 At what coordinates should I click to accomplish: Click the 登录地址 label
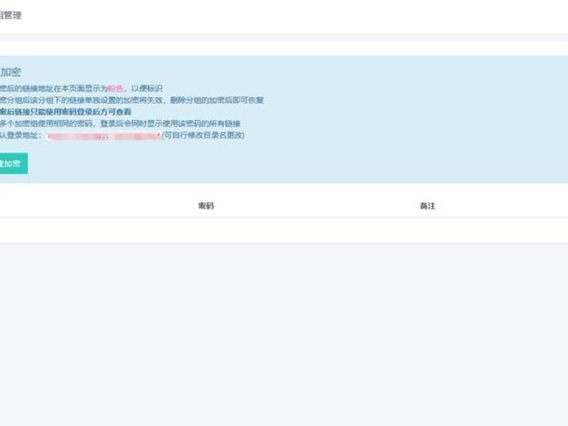(21, 135)
